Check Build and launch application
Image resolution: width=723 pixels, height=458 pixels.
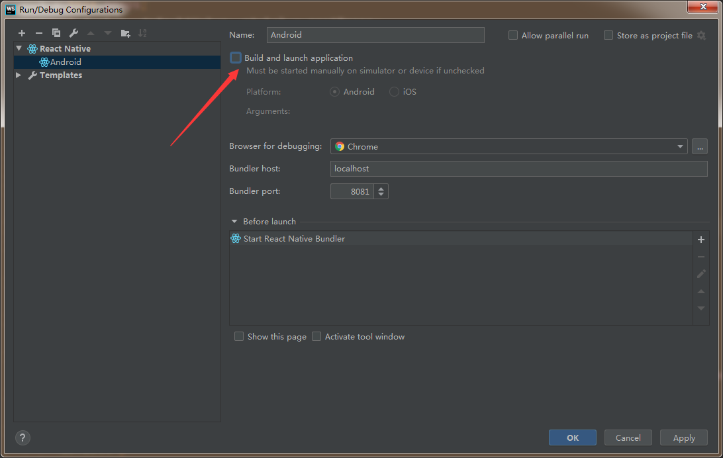tap(236, 58)
